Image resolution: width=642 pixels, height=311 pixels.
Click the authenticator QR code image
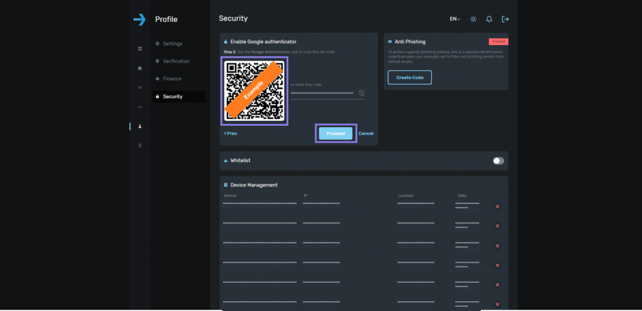(x=255, y=90)
